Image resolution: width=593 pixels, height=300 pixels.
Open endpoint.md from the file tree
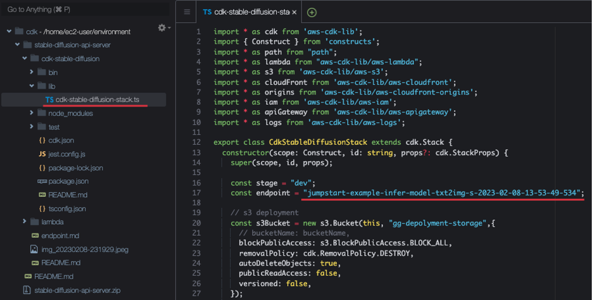(60, 236)
